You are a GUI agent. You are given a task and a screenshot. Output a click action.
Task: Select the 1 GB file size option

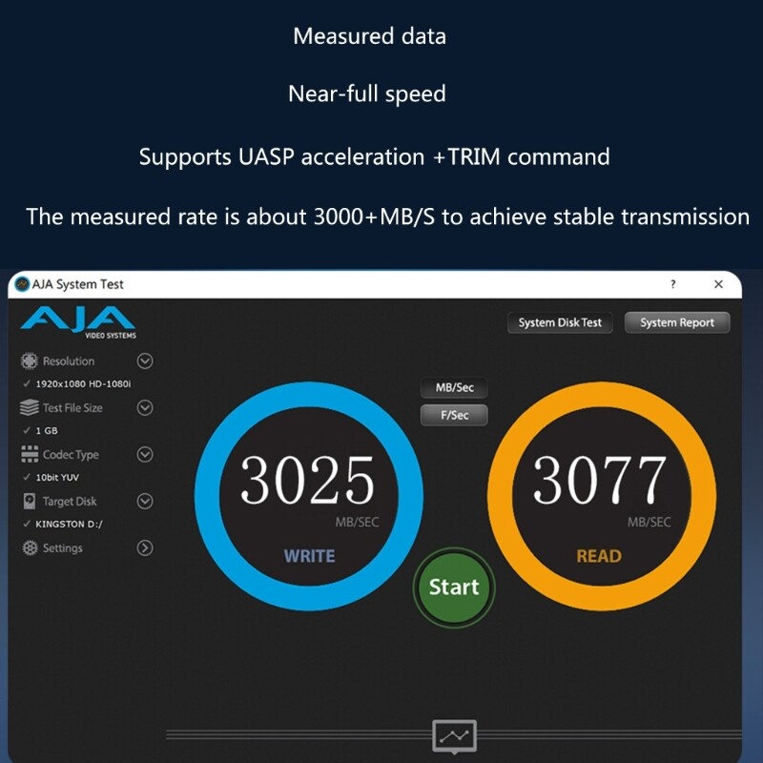pos(47,431)
